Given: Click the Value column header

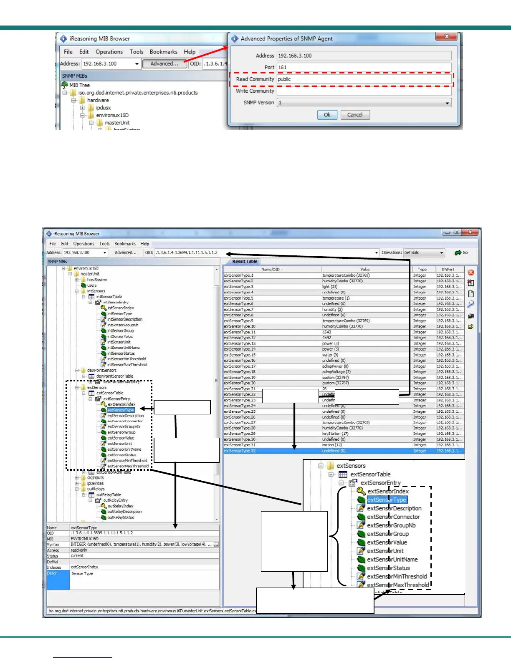Looking at the screenshot, I should pos(367,270).
